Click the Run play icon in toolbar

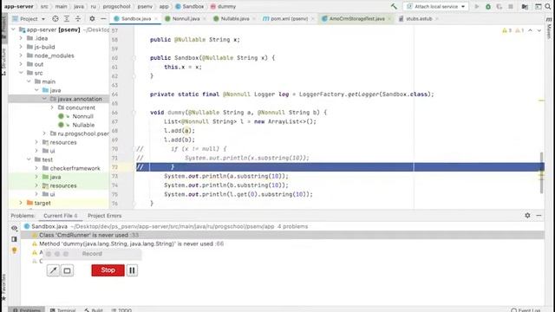pos(477,6)
